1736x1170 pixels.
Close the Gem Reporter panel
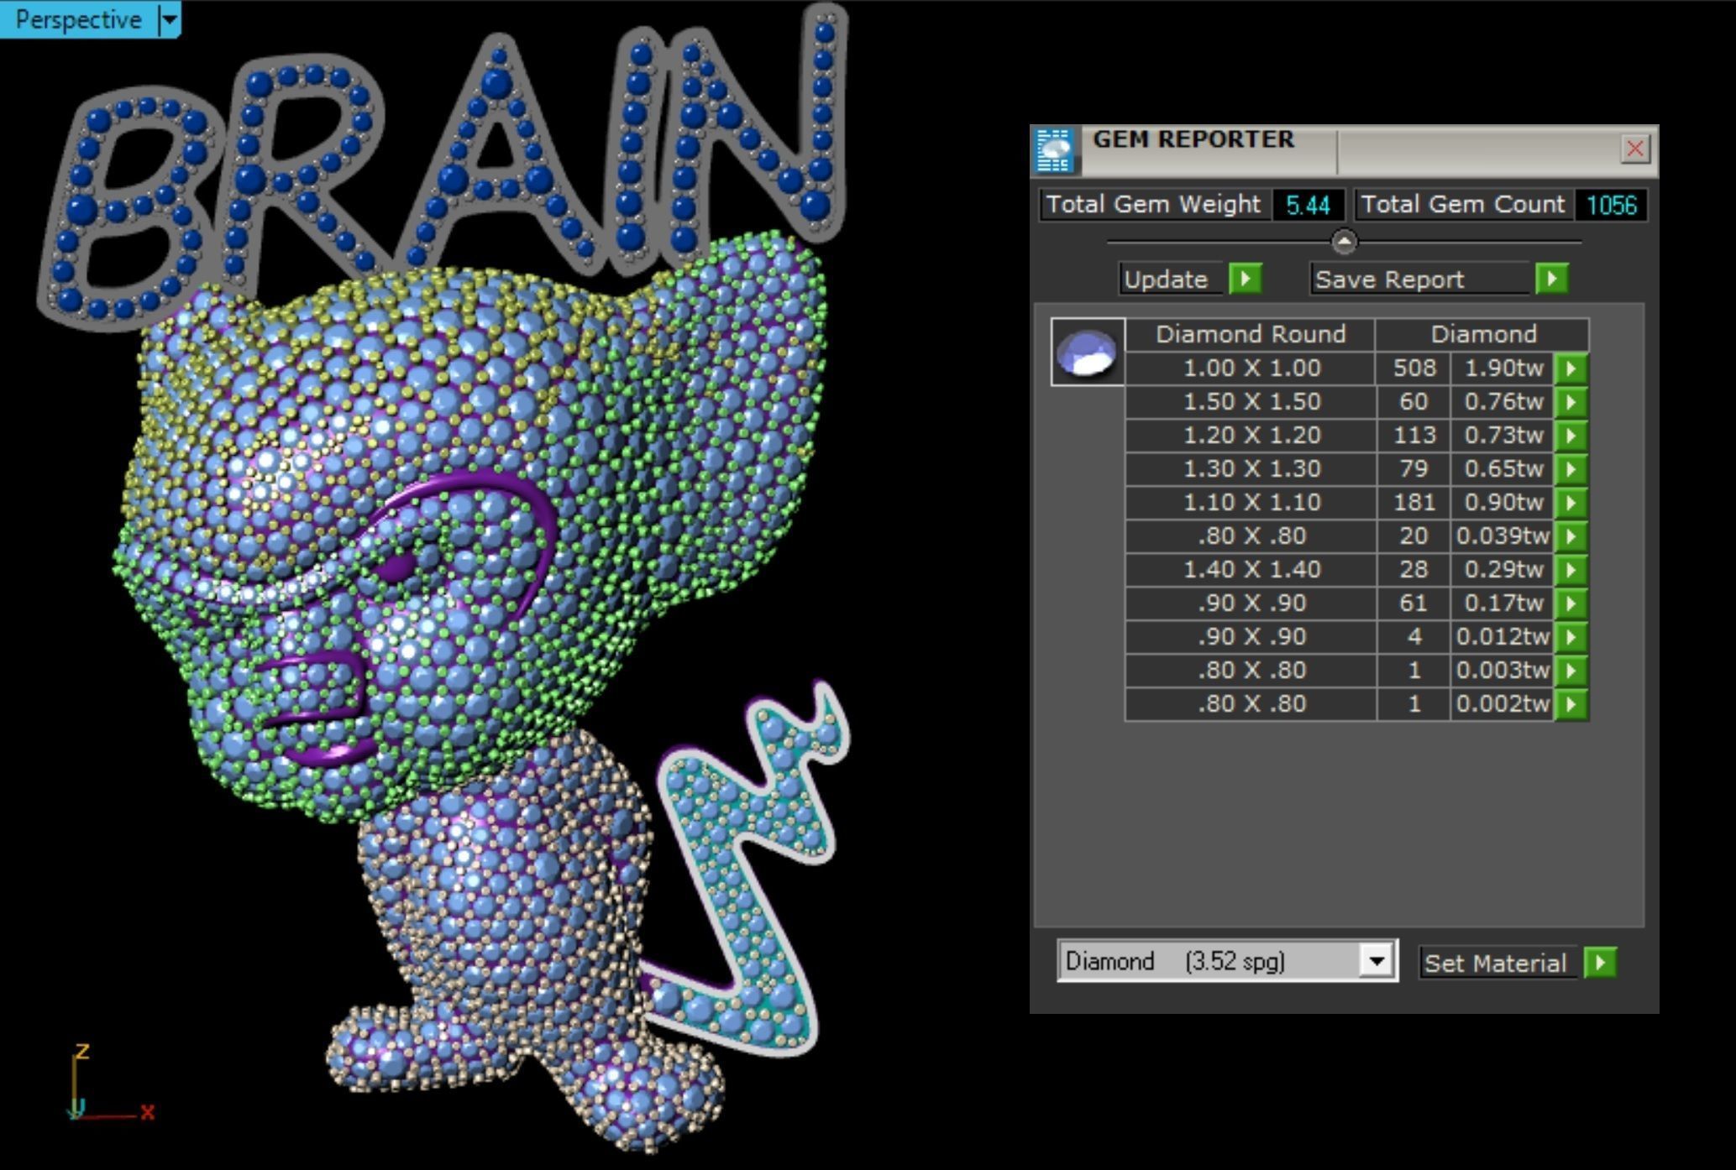click(1634, 149)
